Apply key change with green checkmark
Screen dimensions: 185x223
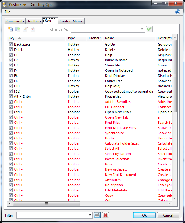[149, 29]
